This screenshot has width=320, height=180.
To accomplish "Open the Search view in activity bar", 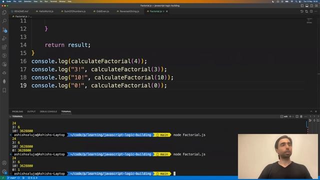I will [x=4, y=21].
